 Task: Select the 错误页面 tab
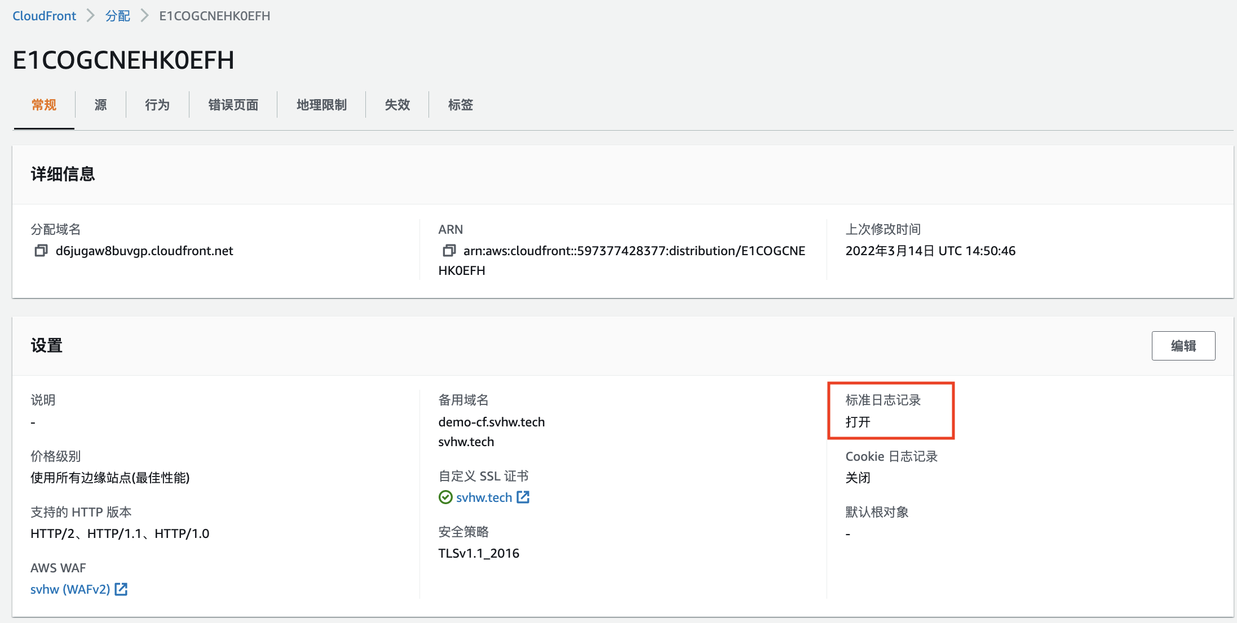tap(233, 105)
